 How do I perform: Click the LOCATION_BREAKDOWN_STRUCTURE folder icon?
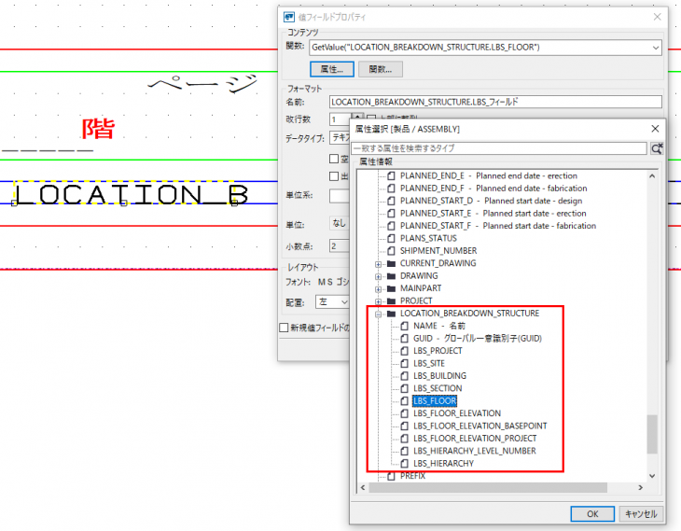tap(391, 314)
